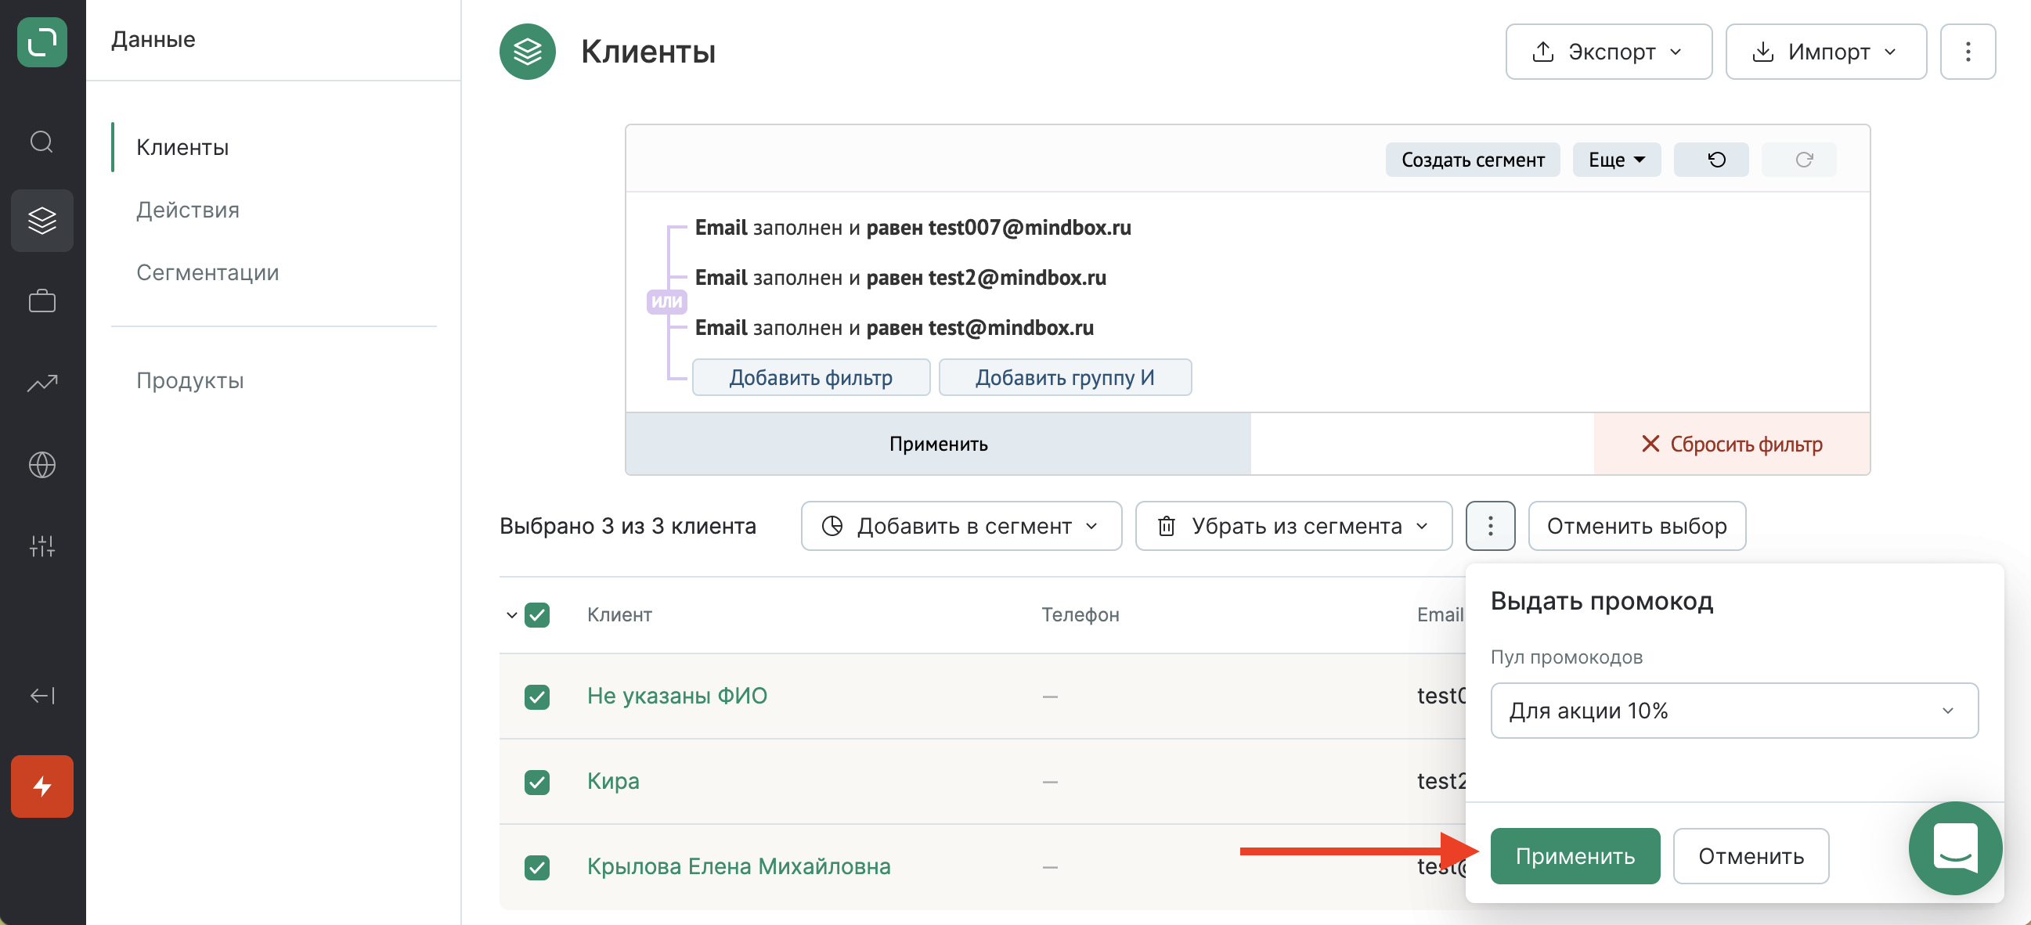Click the Mindbox logo icon
This screenshot has height=925, width=2031.
click(41, 41)
